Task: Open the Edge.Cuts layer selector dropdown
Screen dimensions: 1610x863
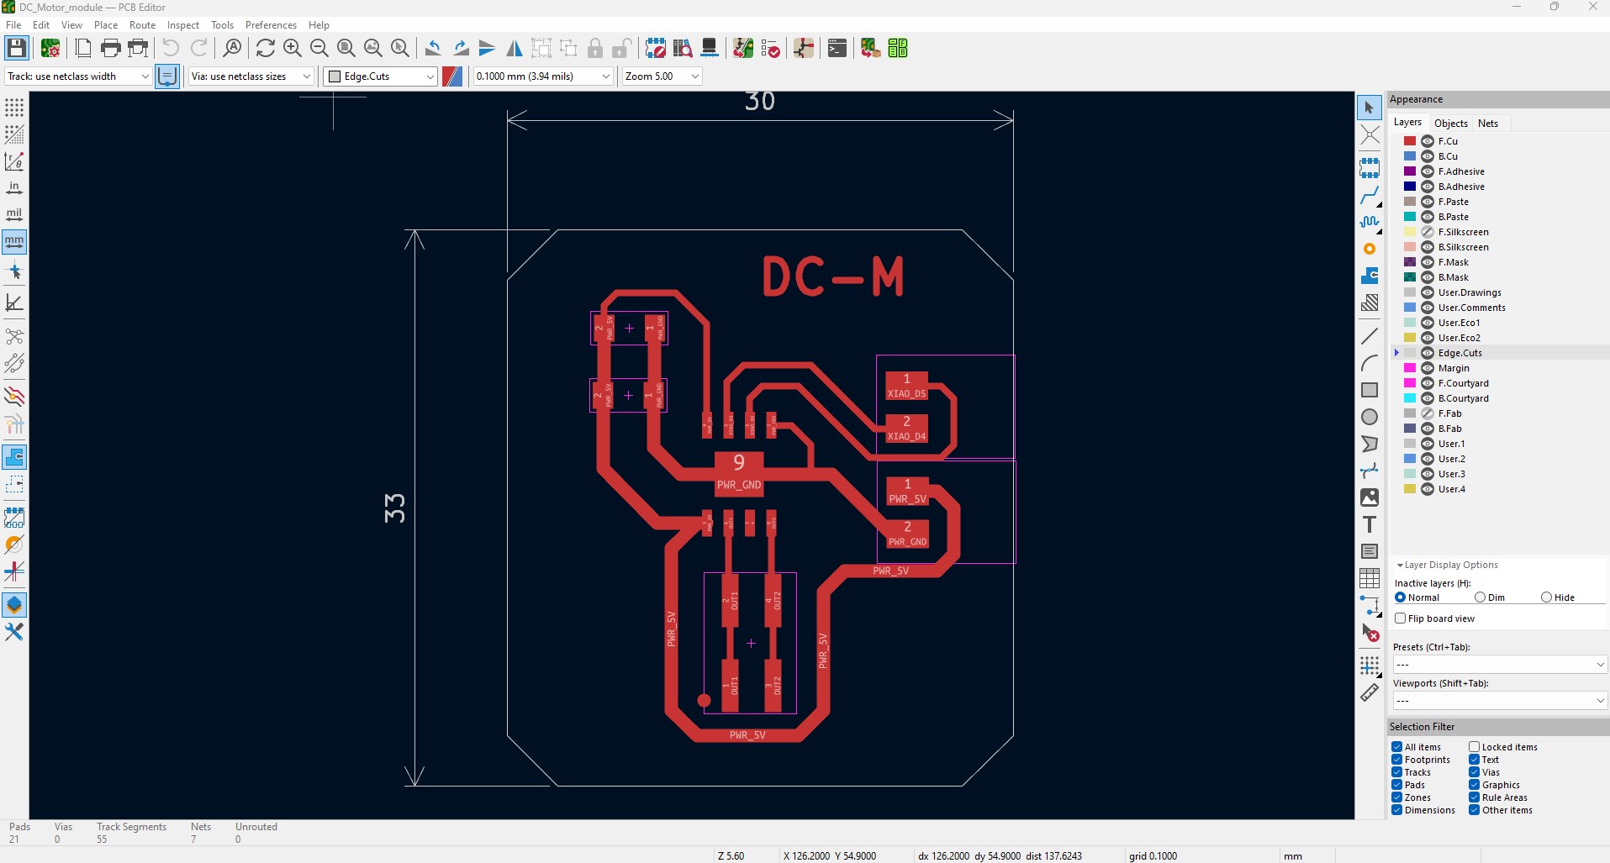Action: (381, 76)
